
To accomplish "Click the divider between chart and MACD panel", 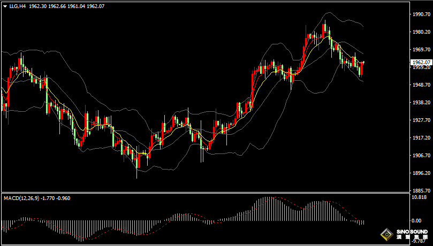I will pos(203,193).
